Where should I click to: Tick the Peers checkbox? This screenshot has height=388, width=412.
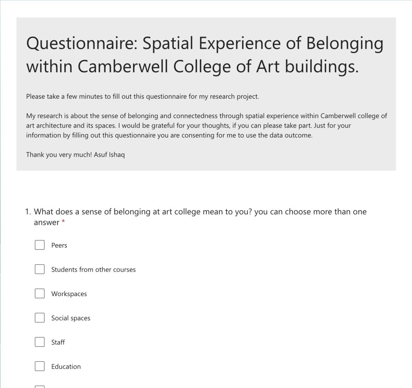coord(40,245)
